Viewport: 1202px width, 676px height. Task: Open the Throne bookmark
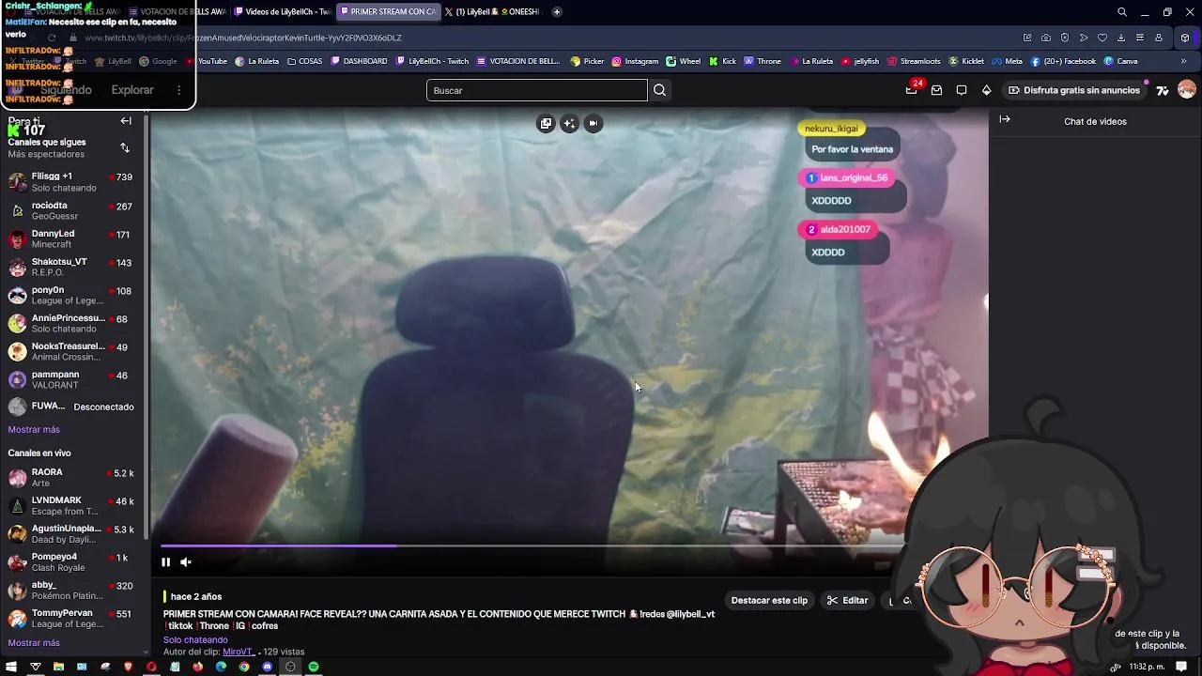click(x=763, y=61)
